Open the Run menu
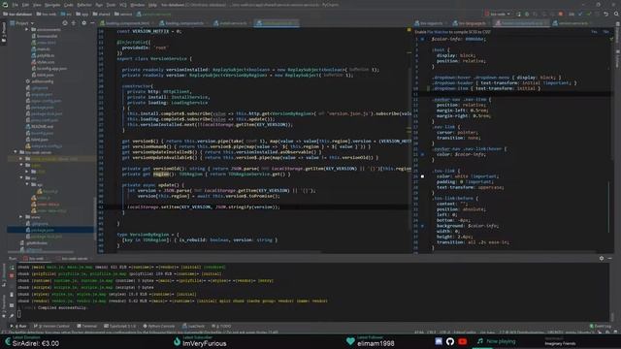This screenshot has width=621, height=349. (99, 5)
